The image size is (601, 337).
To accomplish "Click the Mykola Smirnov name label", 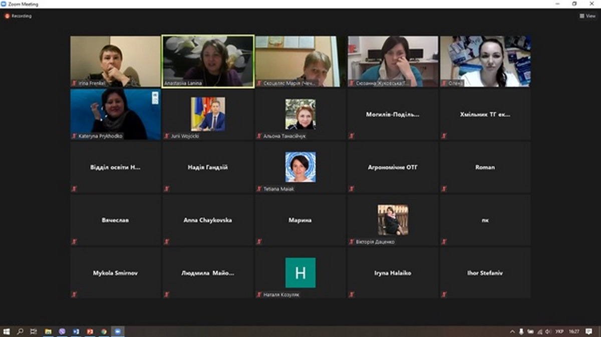I will click(x=116, y=273).
